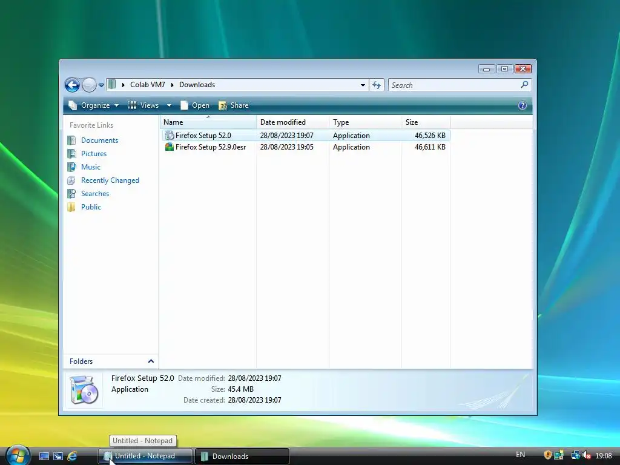
Task: Select Firefox Setup 52.9.0esr file icon
Action: coord(170,147)
